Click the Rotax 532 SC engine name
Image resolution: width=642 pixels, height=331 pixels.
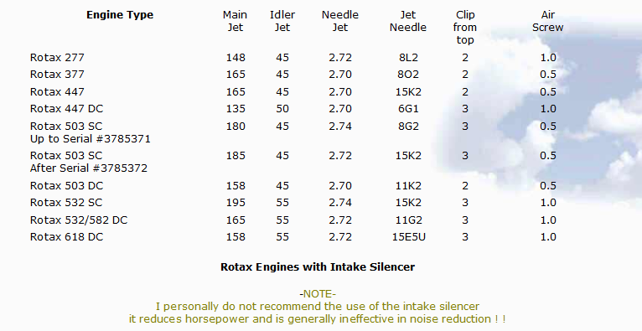pyautogui.click(x=66, y=203)
